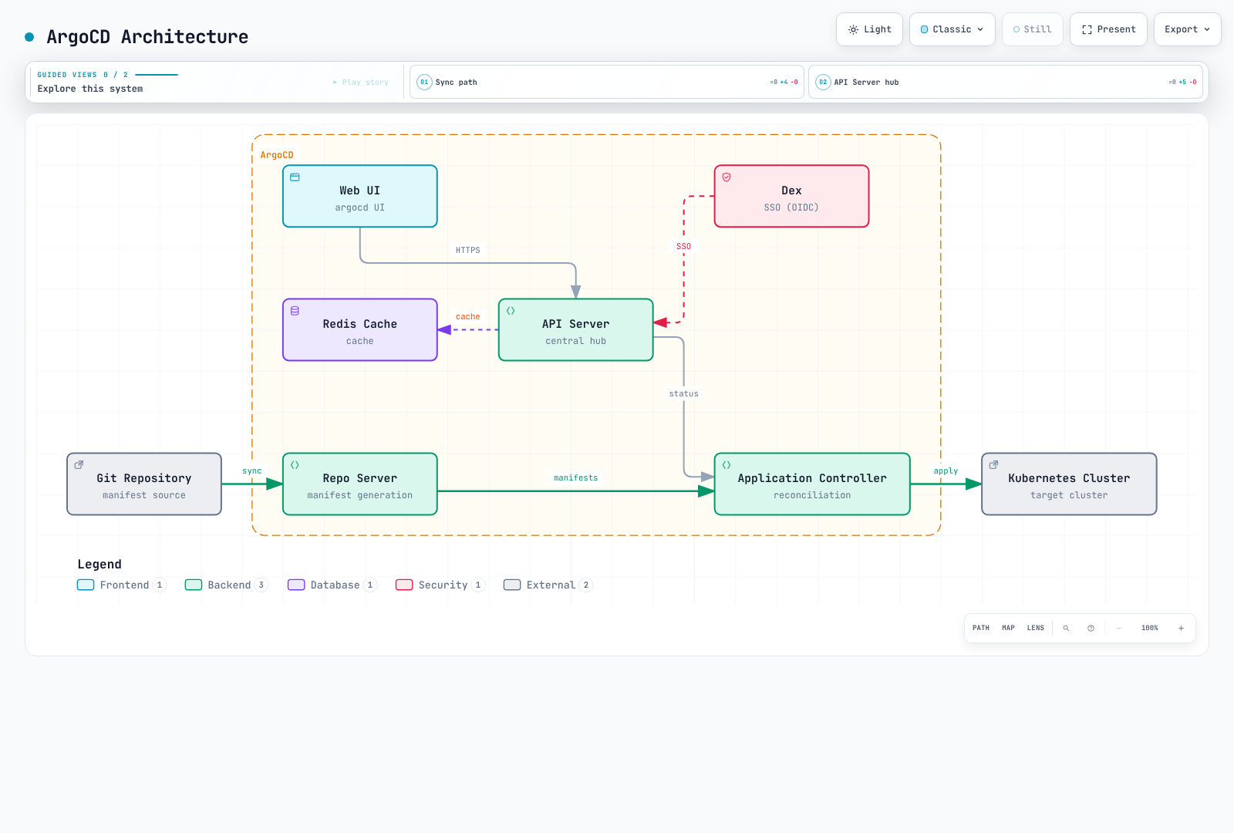This screenshot has width=1234, height=833.
Task: Click the External count badge 2
Action: point(586,585)
